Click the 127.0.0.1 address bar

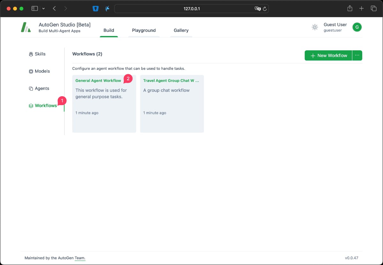(191, 9)
